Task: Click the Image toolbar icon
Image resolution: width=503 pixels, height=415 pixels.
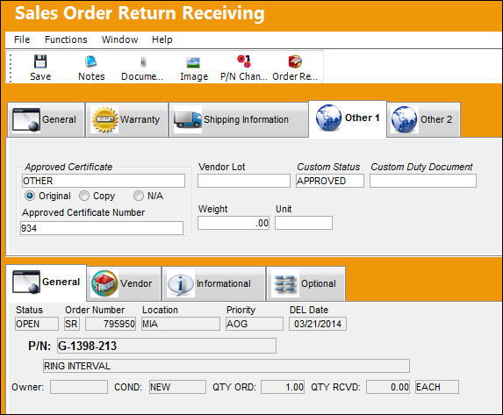Action: pyautogui.click(x=193, y=62)
